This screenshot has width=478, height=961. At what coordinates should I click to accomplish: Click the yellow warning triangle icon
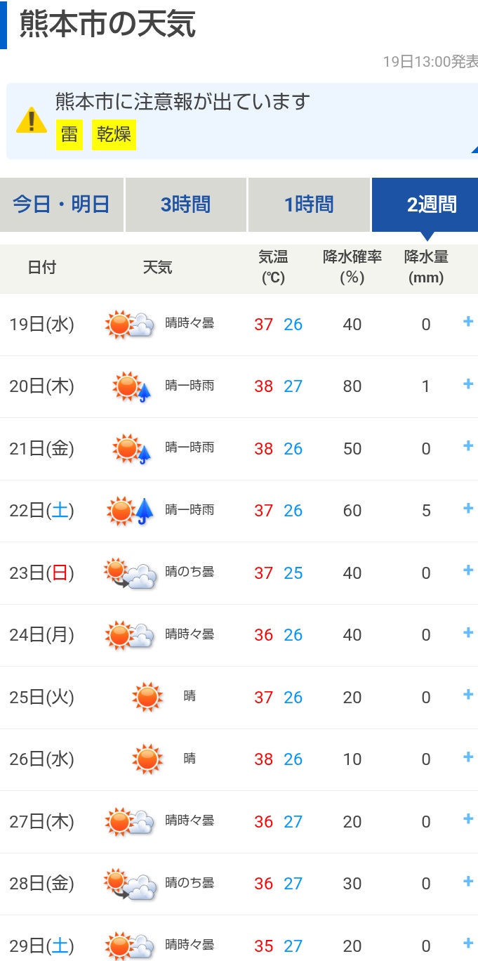32,119
